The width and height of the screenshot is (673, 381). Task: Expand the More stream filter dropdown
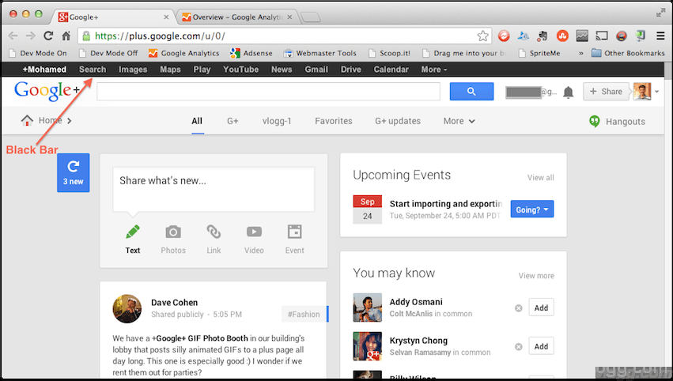459,121
